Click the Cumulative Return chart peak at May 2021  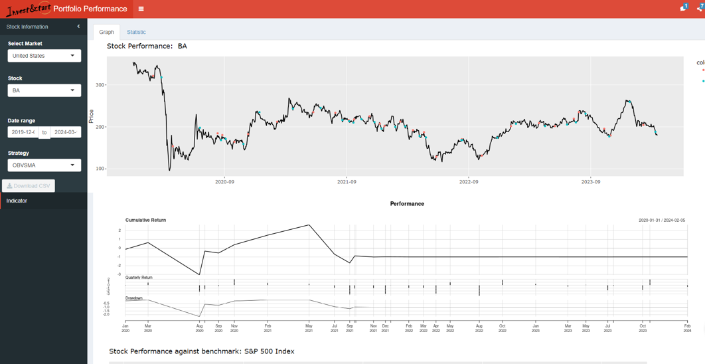pyautogui.click(x=309, y=225)
